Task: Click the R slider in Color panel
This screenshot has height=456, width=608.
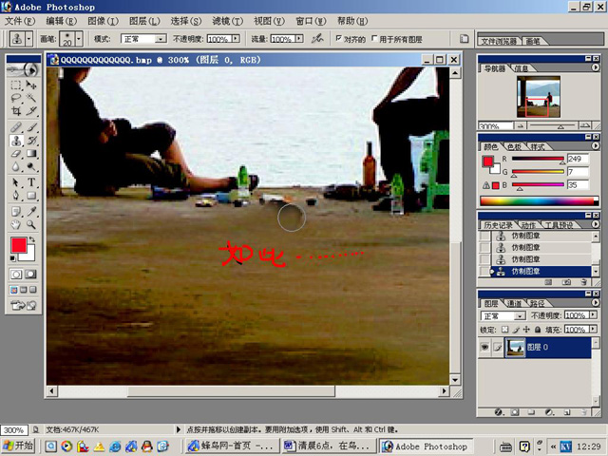Action: (x=538, y=159)
